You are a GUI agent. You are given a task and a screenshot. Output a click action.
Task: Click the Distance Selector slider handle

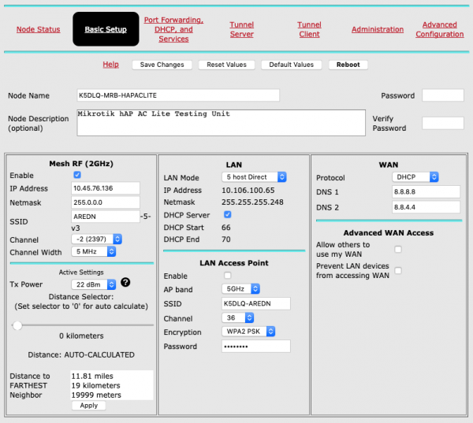point(17,325)
